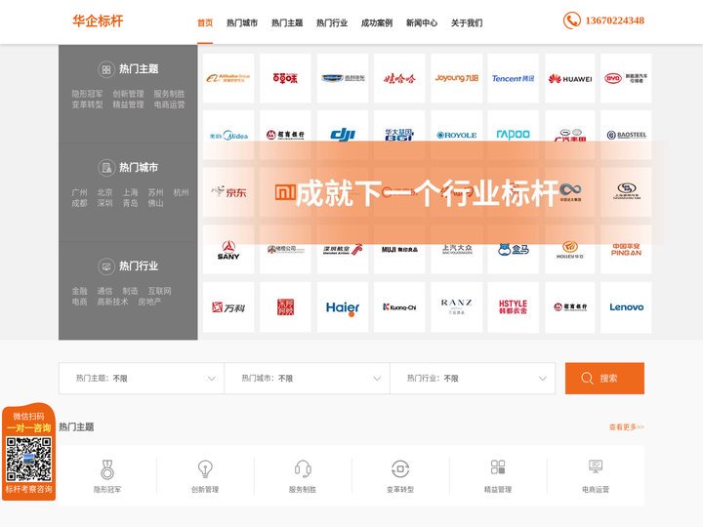This screenshot has height=527, width=703.
Task: Click the orange 搜索 button
Action: (604, 379)
